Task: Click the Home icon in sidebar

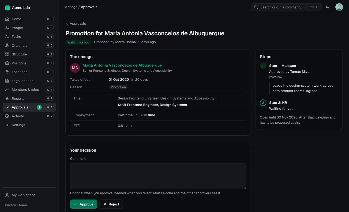Action: (x=7, y=19)
